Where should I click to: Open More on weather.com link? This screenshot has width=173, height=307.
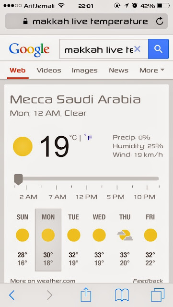43,281
